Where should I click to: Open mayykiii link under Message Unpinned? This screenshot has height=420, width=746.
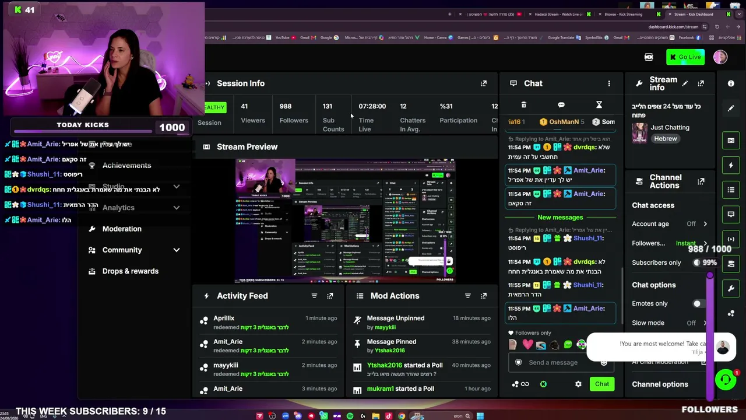tap(385, 327)
